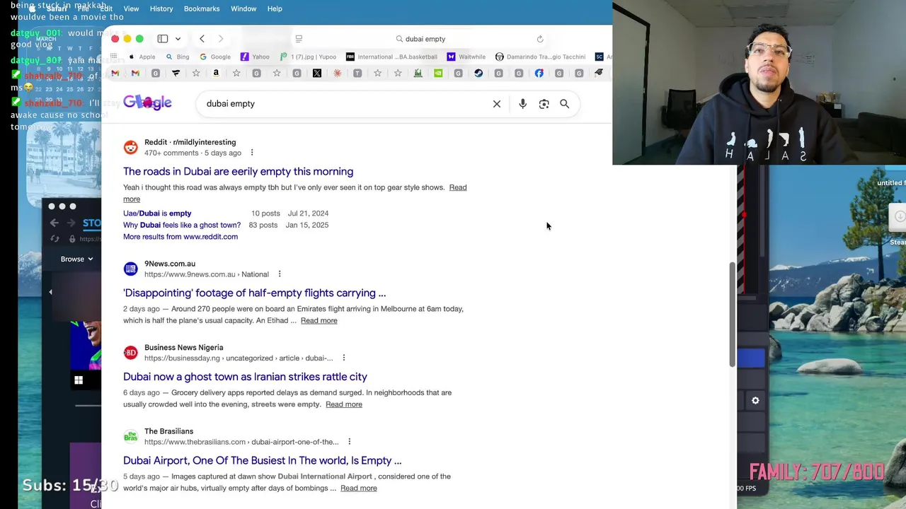Open 'Why Dubai feels like a ghost town?'
906x509 pixels.
pyautogui.click(x=182, y=225)
